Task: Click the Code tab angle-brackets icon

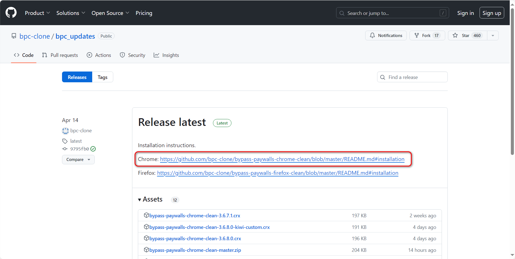Action: 17,55
